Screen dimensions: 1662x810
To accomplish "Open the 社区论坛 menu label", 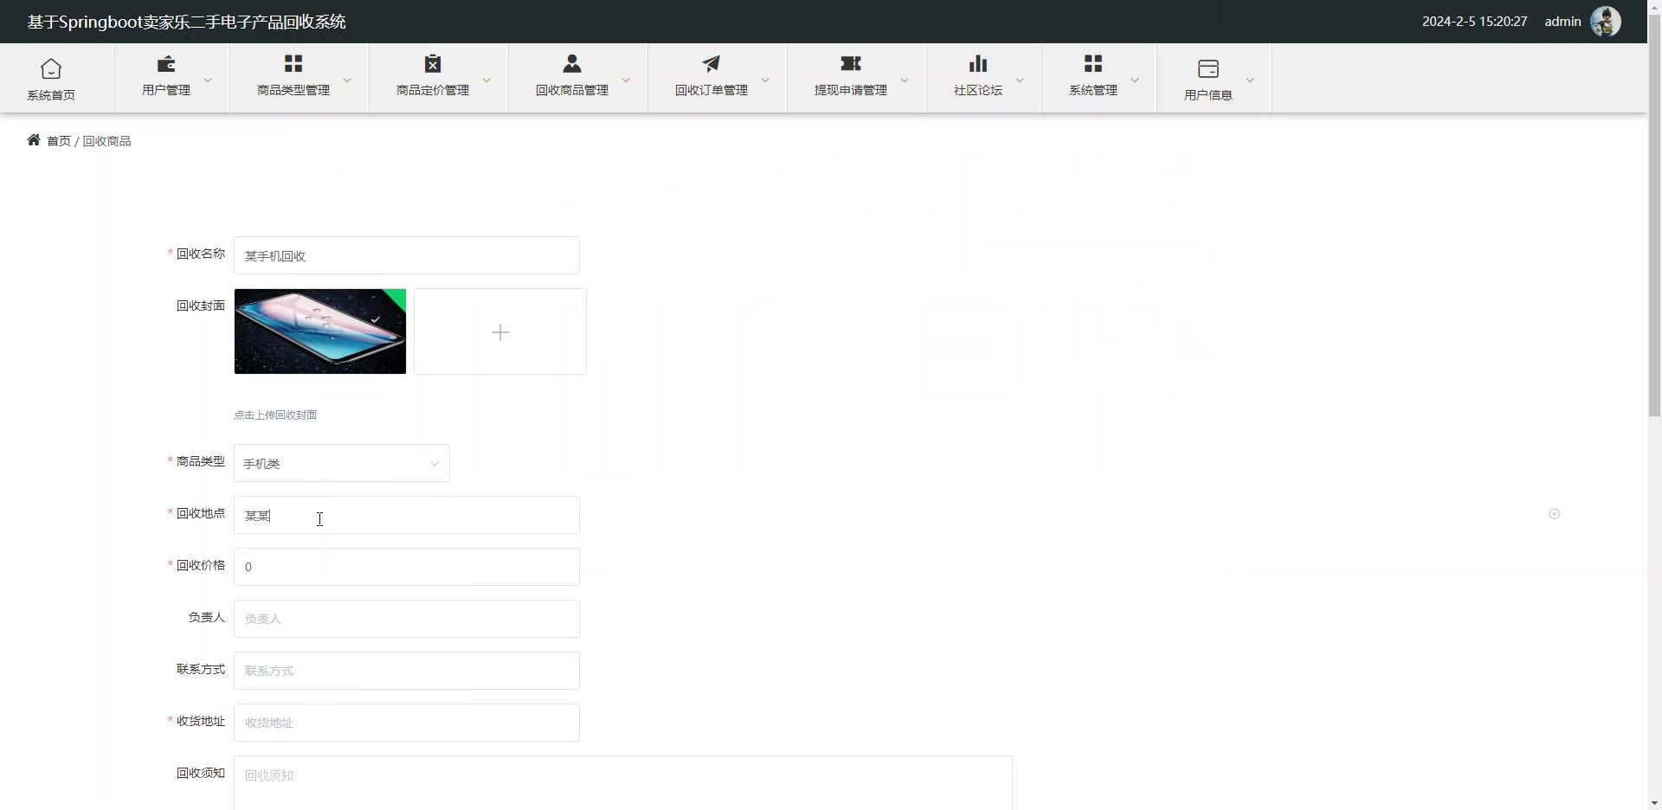I will 978,90.
